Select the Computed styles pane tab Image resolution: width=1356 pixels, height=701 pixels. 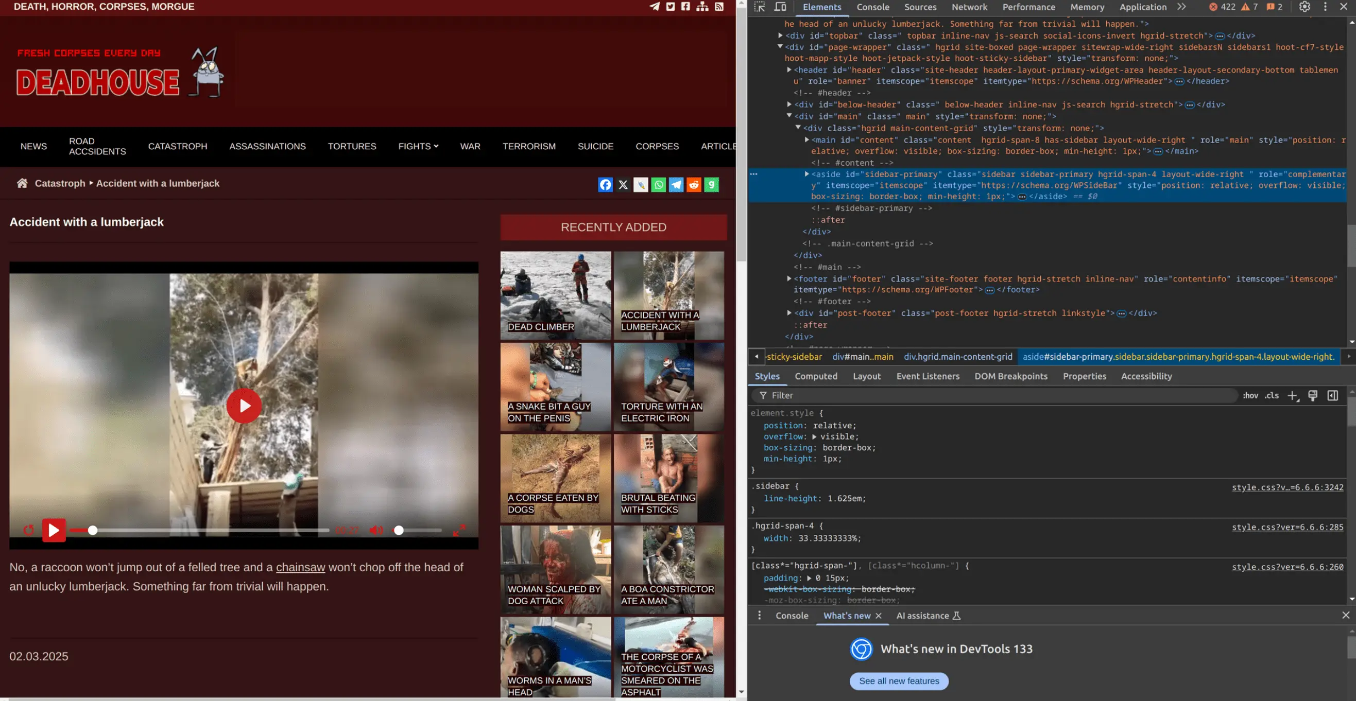[816, 376]
